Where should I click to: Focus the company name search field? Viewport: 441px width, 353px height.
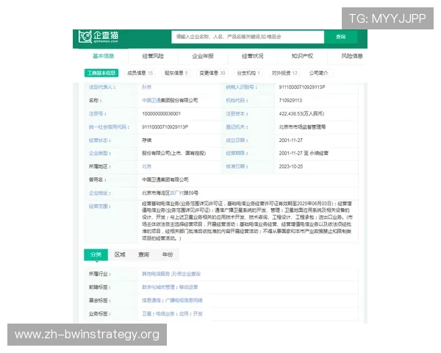tap(248, 37)
